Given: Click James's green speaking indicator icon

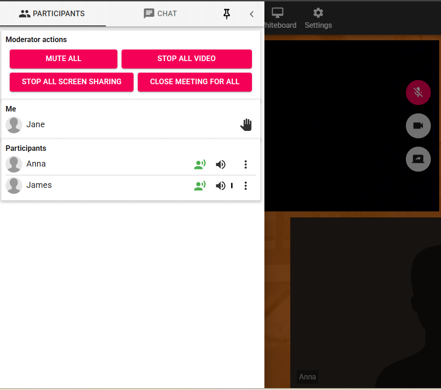Looking at the screenshot, I should click(x=200, y=186).
